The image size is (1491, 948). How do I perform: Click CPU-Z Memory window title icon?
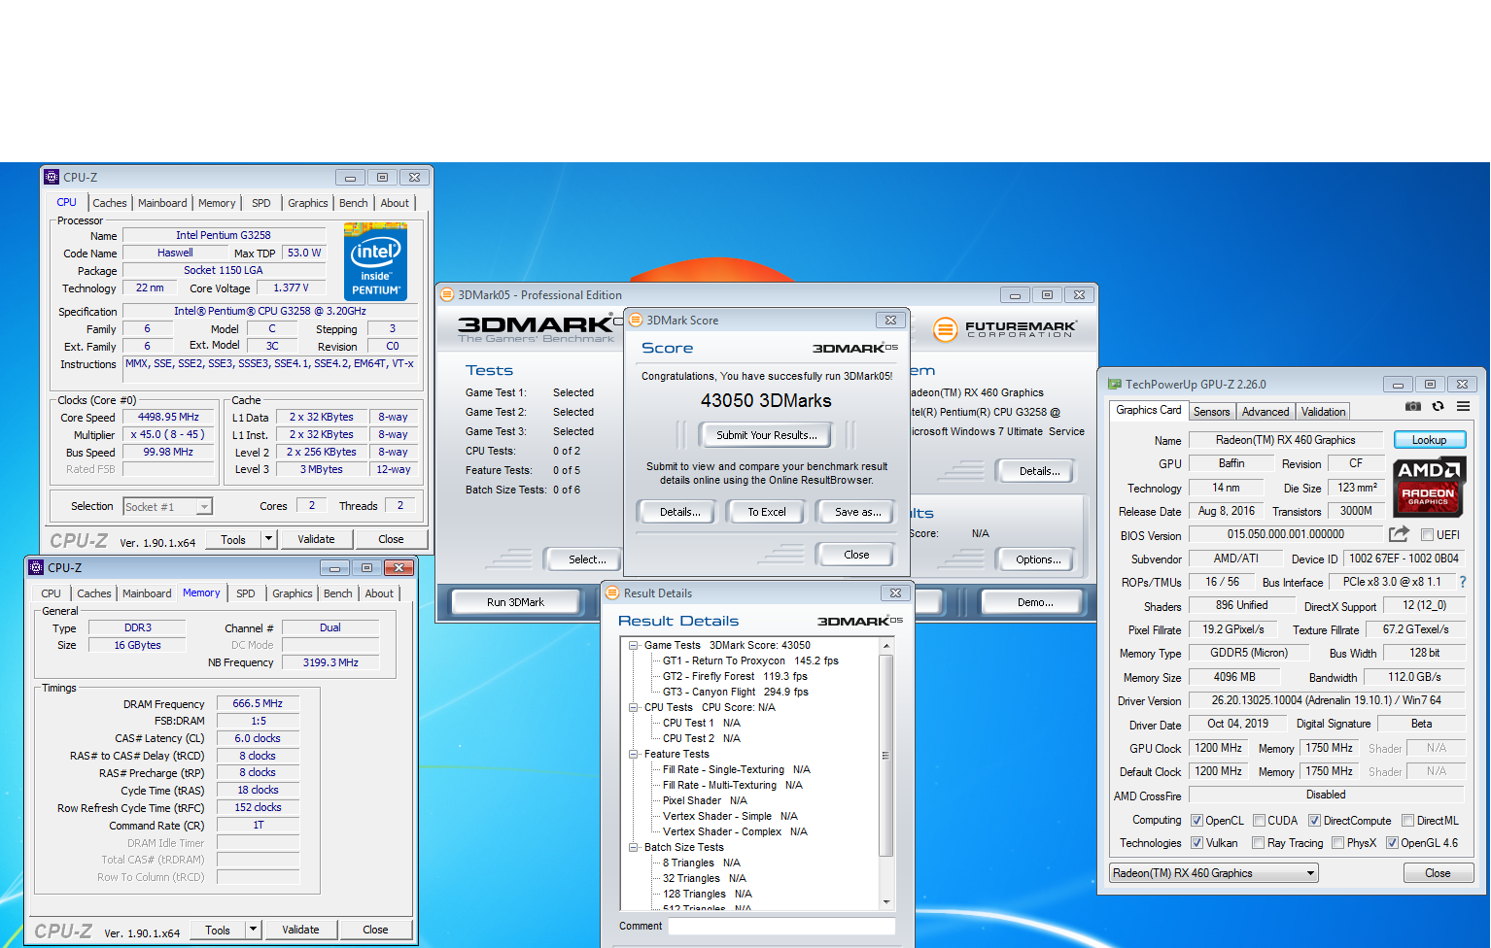[37, 567]
